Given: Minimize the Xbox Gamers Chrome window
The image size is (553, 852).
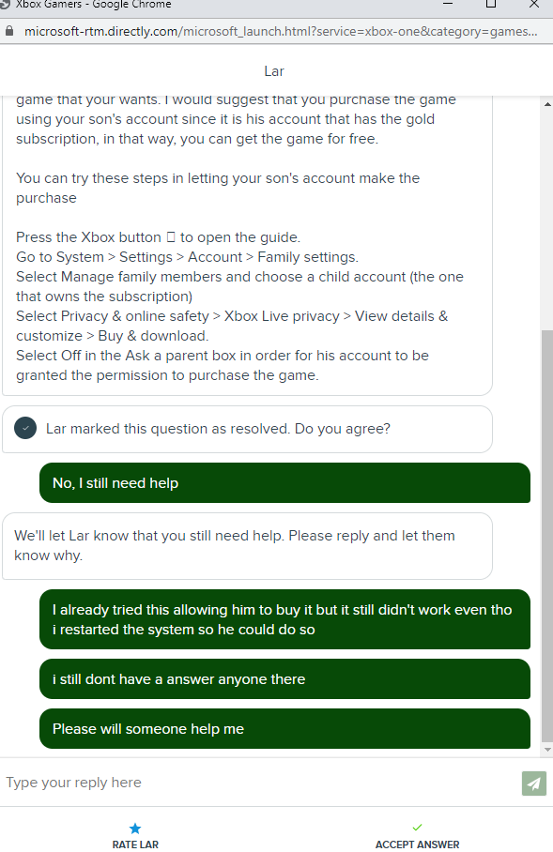Looking at the screenshot, I should pyautogui.click(x=448, y=5).
